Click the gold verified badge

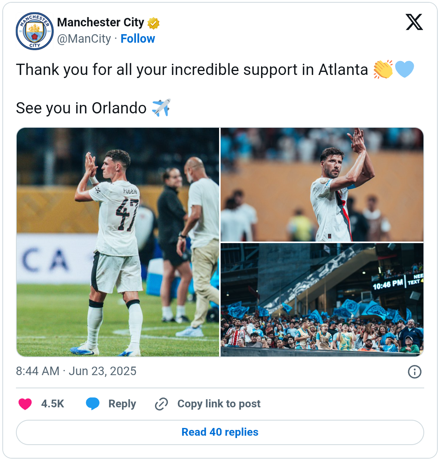(153, 23)
